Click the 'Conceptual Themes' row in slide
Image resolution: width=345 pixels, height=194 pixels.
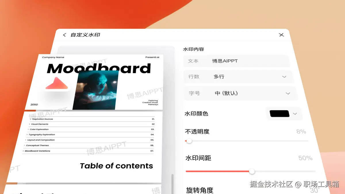(89, 145)
